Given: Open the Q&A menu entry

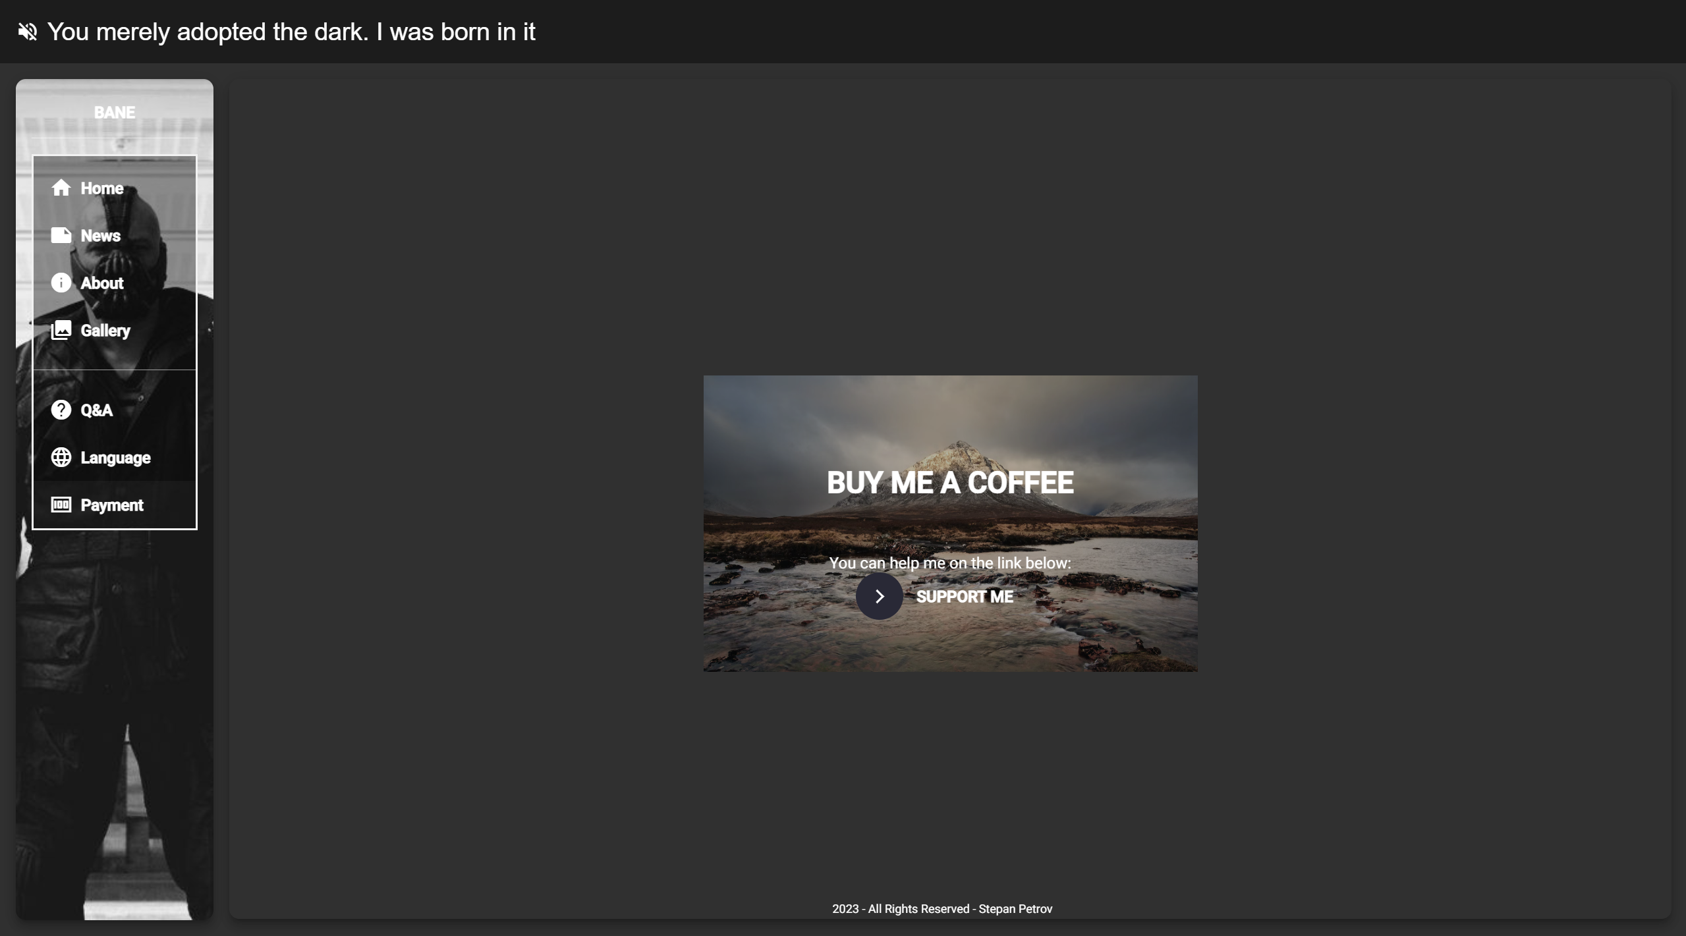Looking at the screenshot, I should tap(97, 410).
